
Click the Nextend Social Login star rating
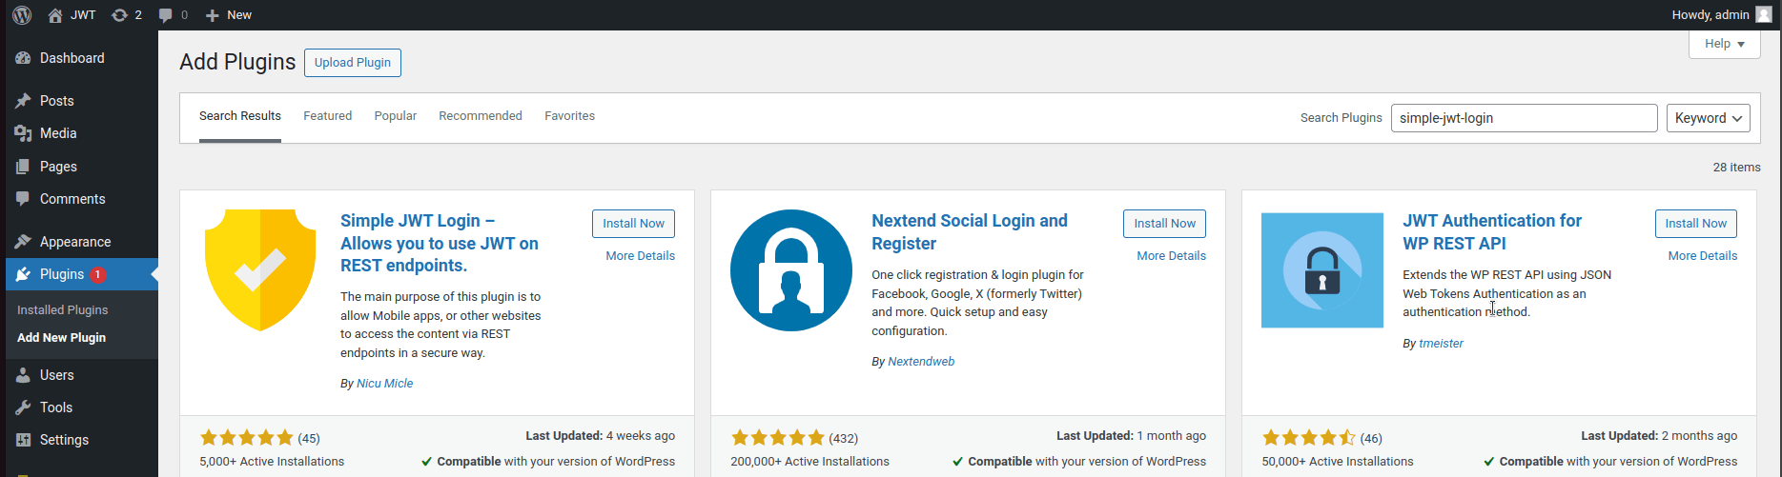[x=778, y=438]
